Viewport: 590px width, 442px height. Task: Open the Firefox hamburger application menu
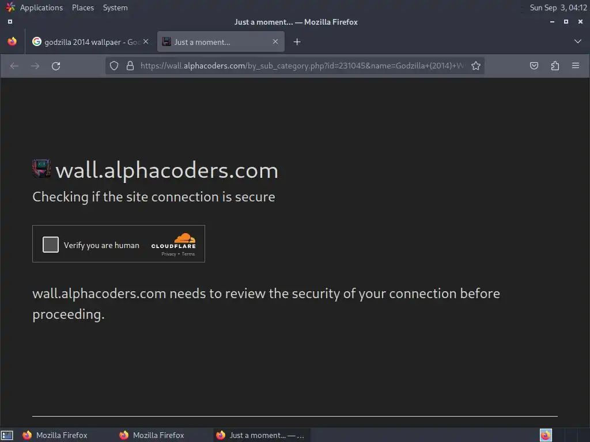point(576,66)
